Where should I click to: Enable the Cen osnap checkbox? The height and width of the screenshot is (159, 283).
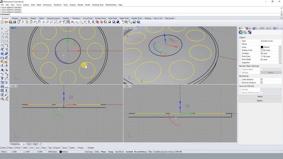tap(29, 148)
